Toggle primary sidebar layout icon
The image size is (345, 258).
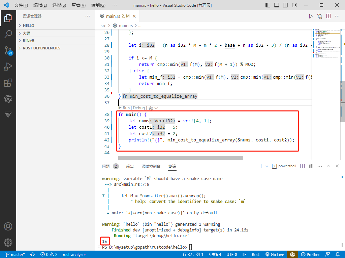point(268,5)
